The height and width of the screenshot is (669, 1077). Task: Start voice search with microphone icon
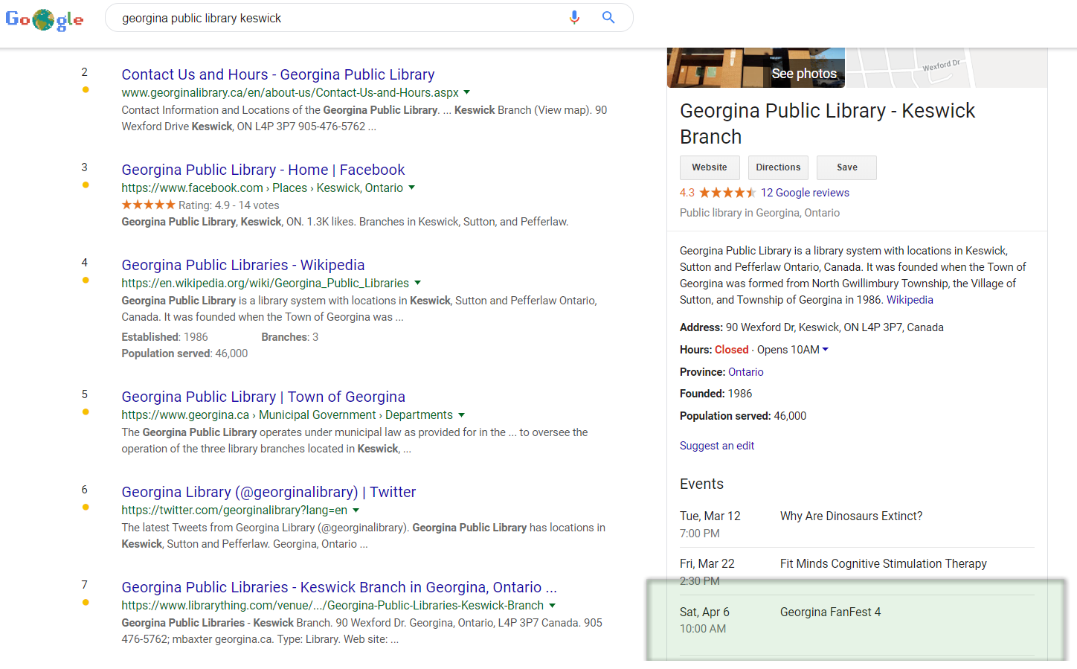click(x=574, y=18)
